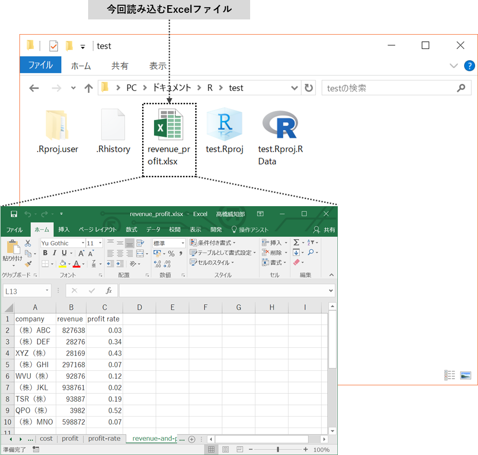Click the Format Painter brush icon

pos(28,264)
